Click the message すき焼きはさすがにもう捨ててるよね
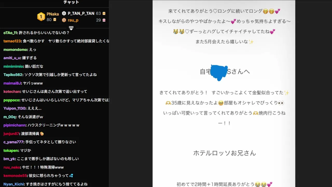The width and height of the screenshot is (332, 187). (57, 184)
